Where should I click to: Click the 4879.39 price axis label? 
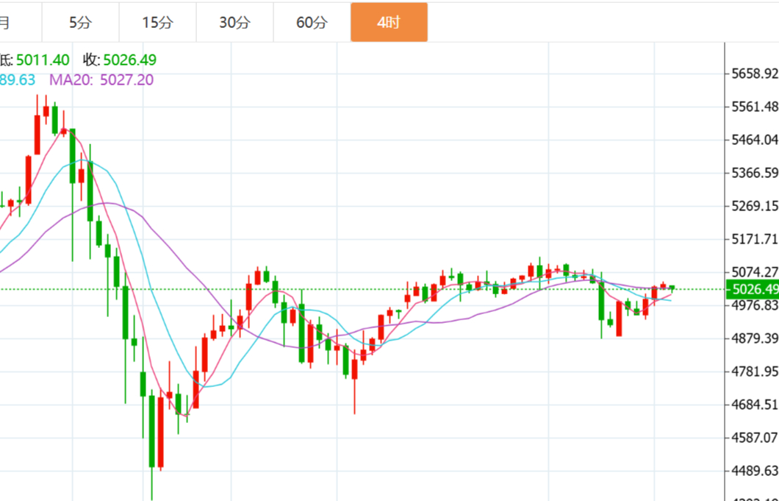point(754,338)
